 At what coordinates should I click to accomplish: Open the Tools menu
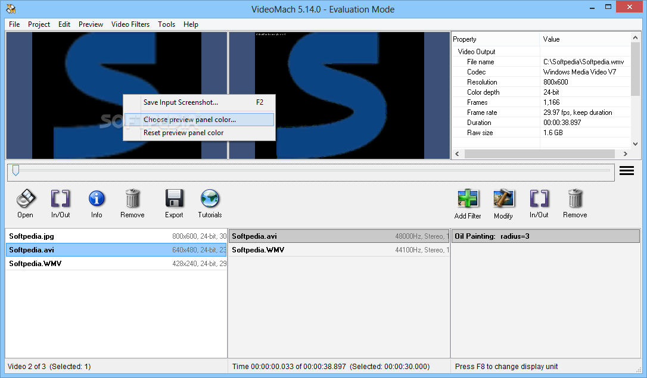tap(166, 24)
